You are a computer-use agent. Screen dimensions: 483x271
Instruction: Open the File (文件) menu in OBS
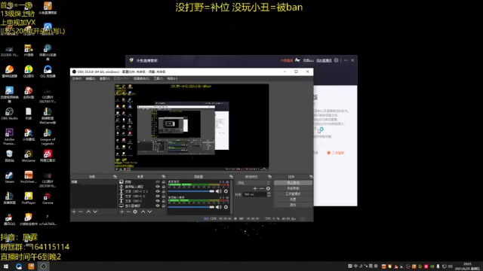77,78
